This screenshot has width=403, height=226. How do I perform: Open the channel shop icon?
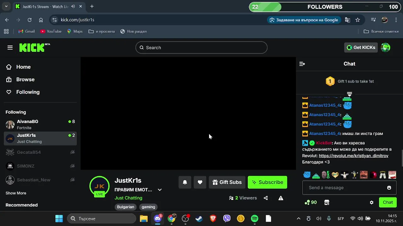tap(327, 202)
